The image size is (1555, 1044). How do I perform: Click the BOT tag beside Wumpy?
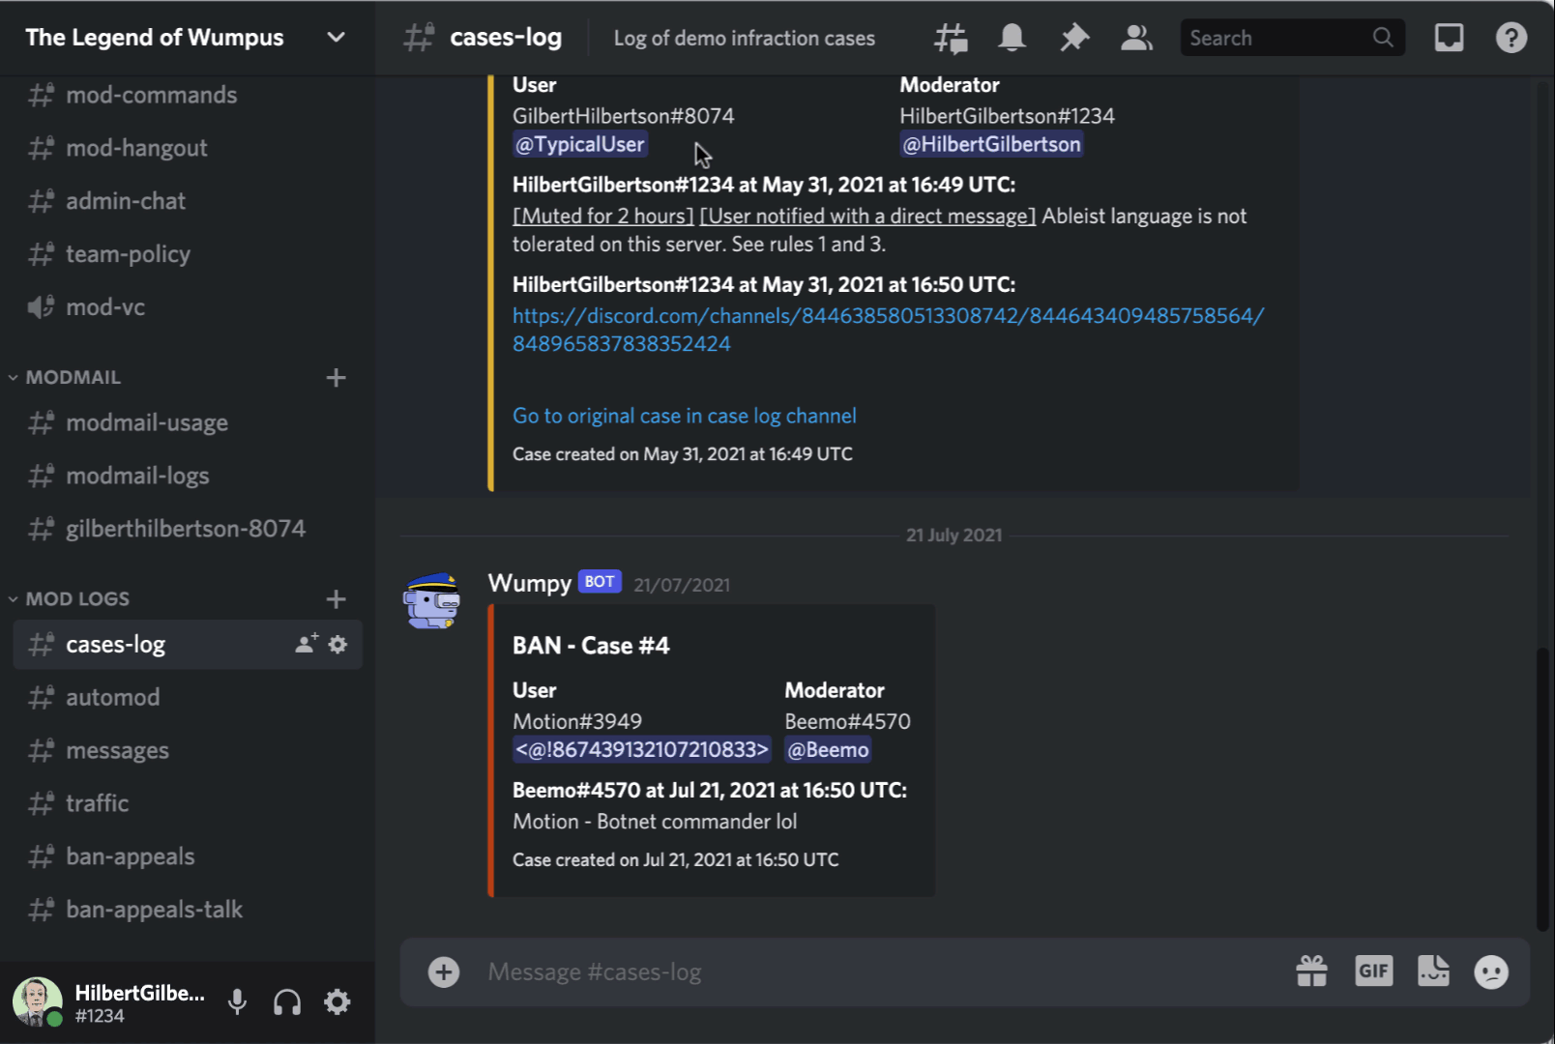point(600,582)
